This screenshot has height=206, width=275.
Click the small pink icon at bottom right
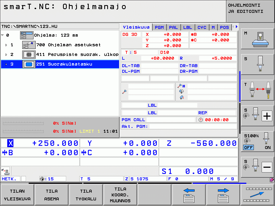(272, 180)
